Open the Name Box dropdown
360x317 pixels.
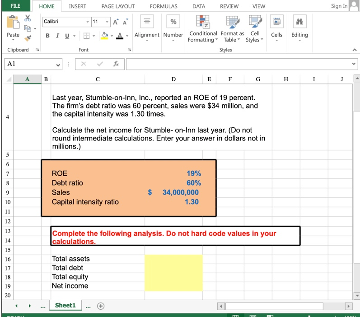coord(58,65)
